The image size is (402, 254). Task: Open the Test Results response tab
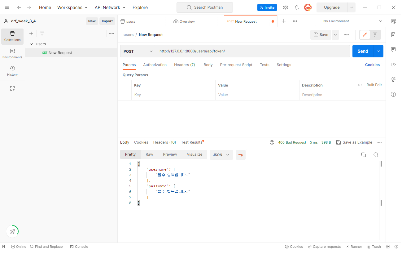point(192,142)
